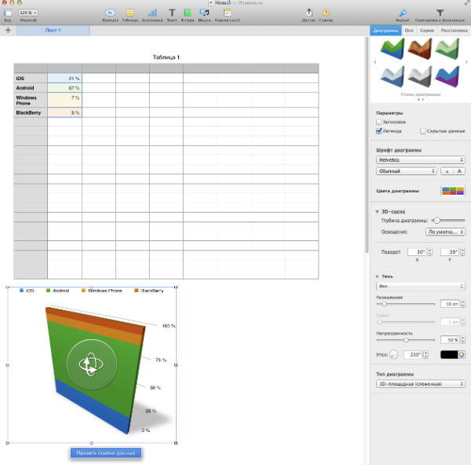
Task: Click the Share (Доступ) toolbar icon
Action: (x=309, y=13)
